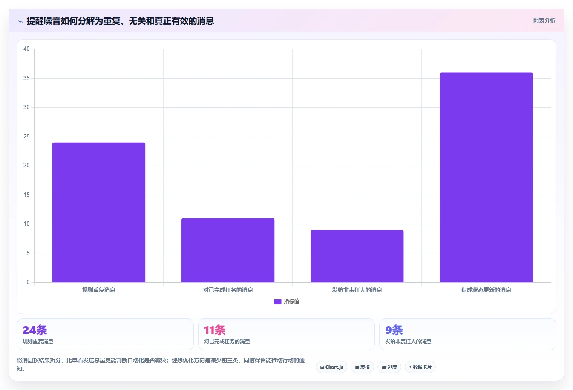Click the y-axis value 40
This screenshot has height=390, width=573.
point(26,49)
